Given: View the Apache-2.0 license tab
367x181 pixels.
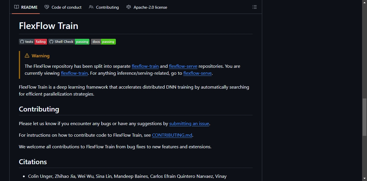Looking at the screenshot, I should [x=147, y=7].
